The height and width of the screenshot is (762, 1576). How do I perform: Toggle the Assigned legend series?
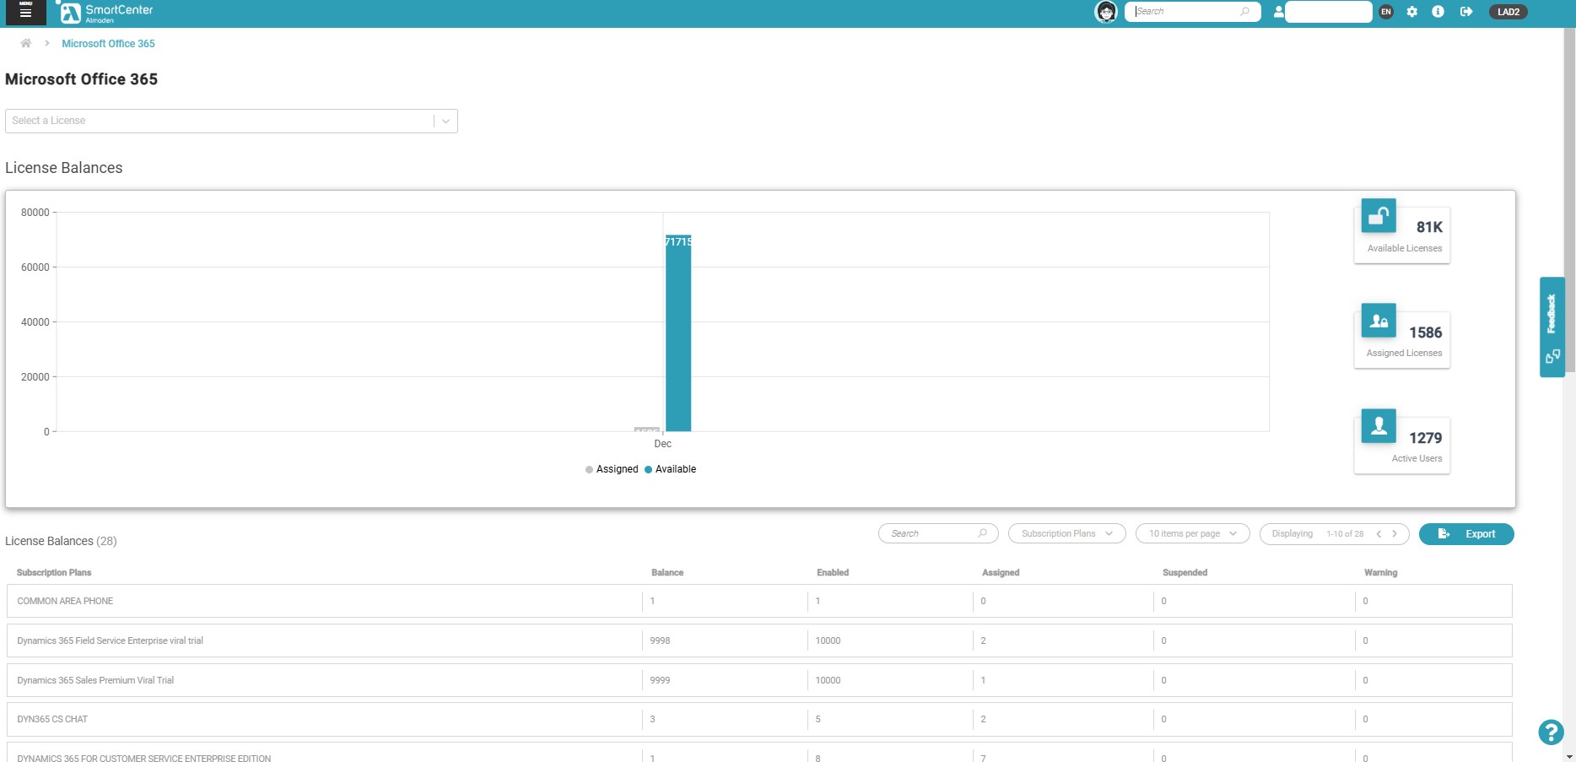[612, 469]
